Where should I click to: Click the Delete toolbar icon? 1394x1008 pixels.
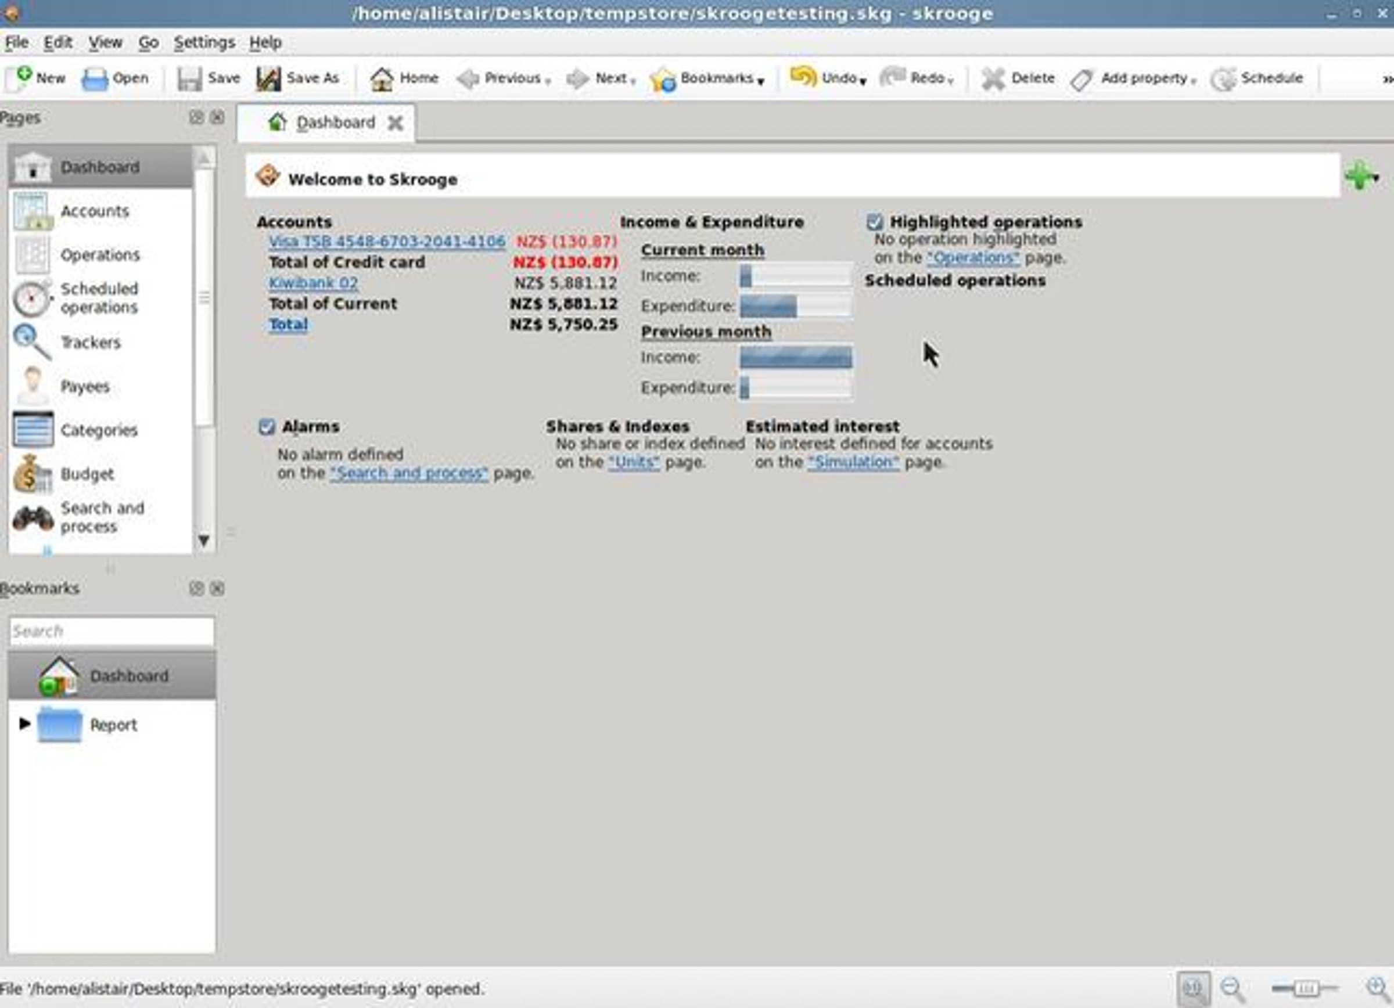pos(993,78)
